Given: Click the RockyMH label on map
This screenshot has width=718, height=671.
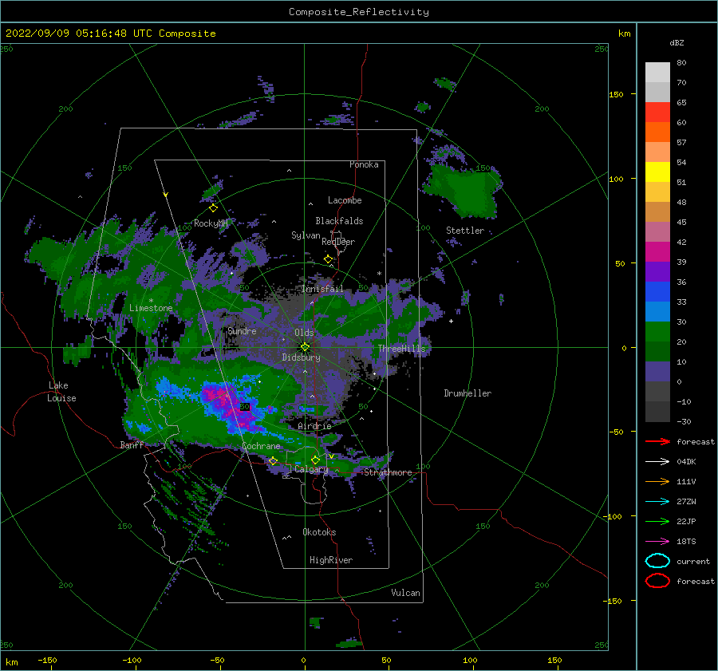Looking at the screenshot, I should tap(211, 223).
